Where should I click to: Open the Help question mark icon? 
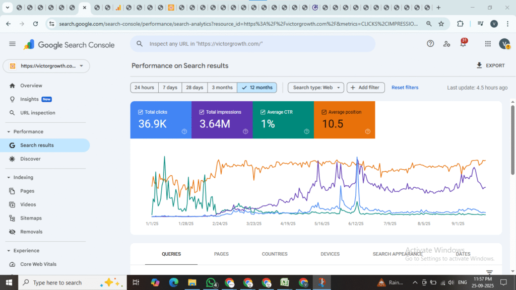[430, 44]
